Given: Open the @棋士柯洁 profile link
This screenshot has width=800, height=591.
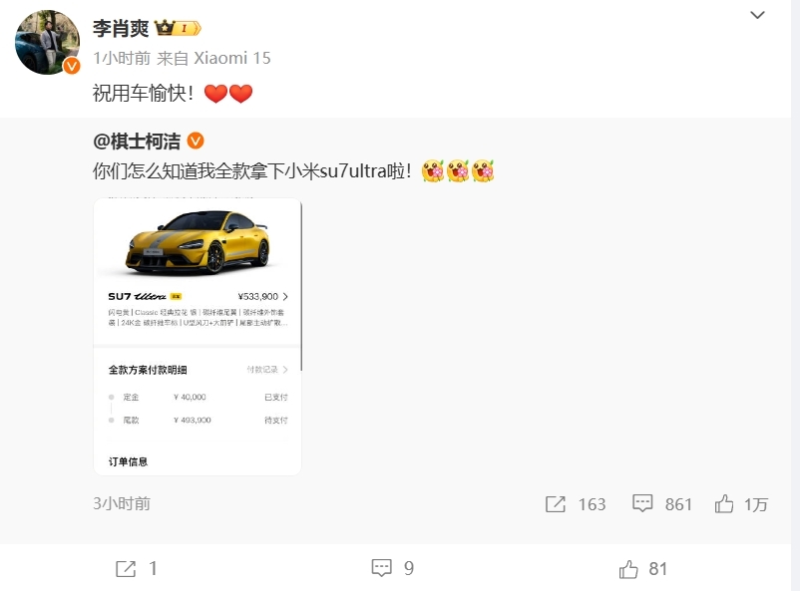Looking at the screenshot, I should pos(137,141).
